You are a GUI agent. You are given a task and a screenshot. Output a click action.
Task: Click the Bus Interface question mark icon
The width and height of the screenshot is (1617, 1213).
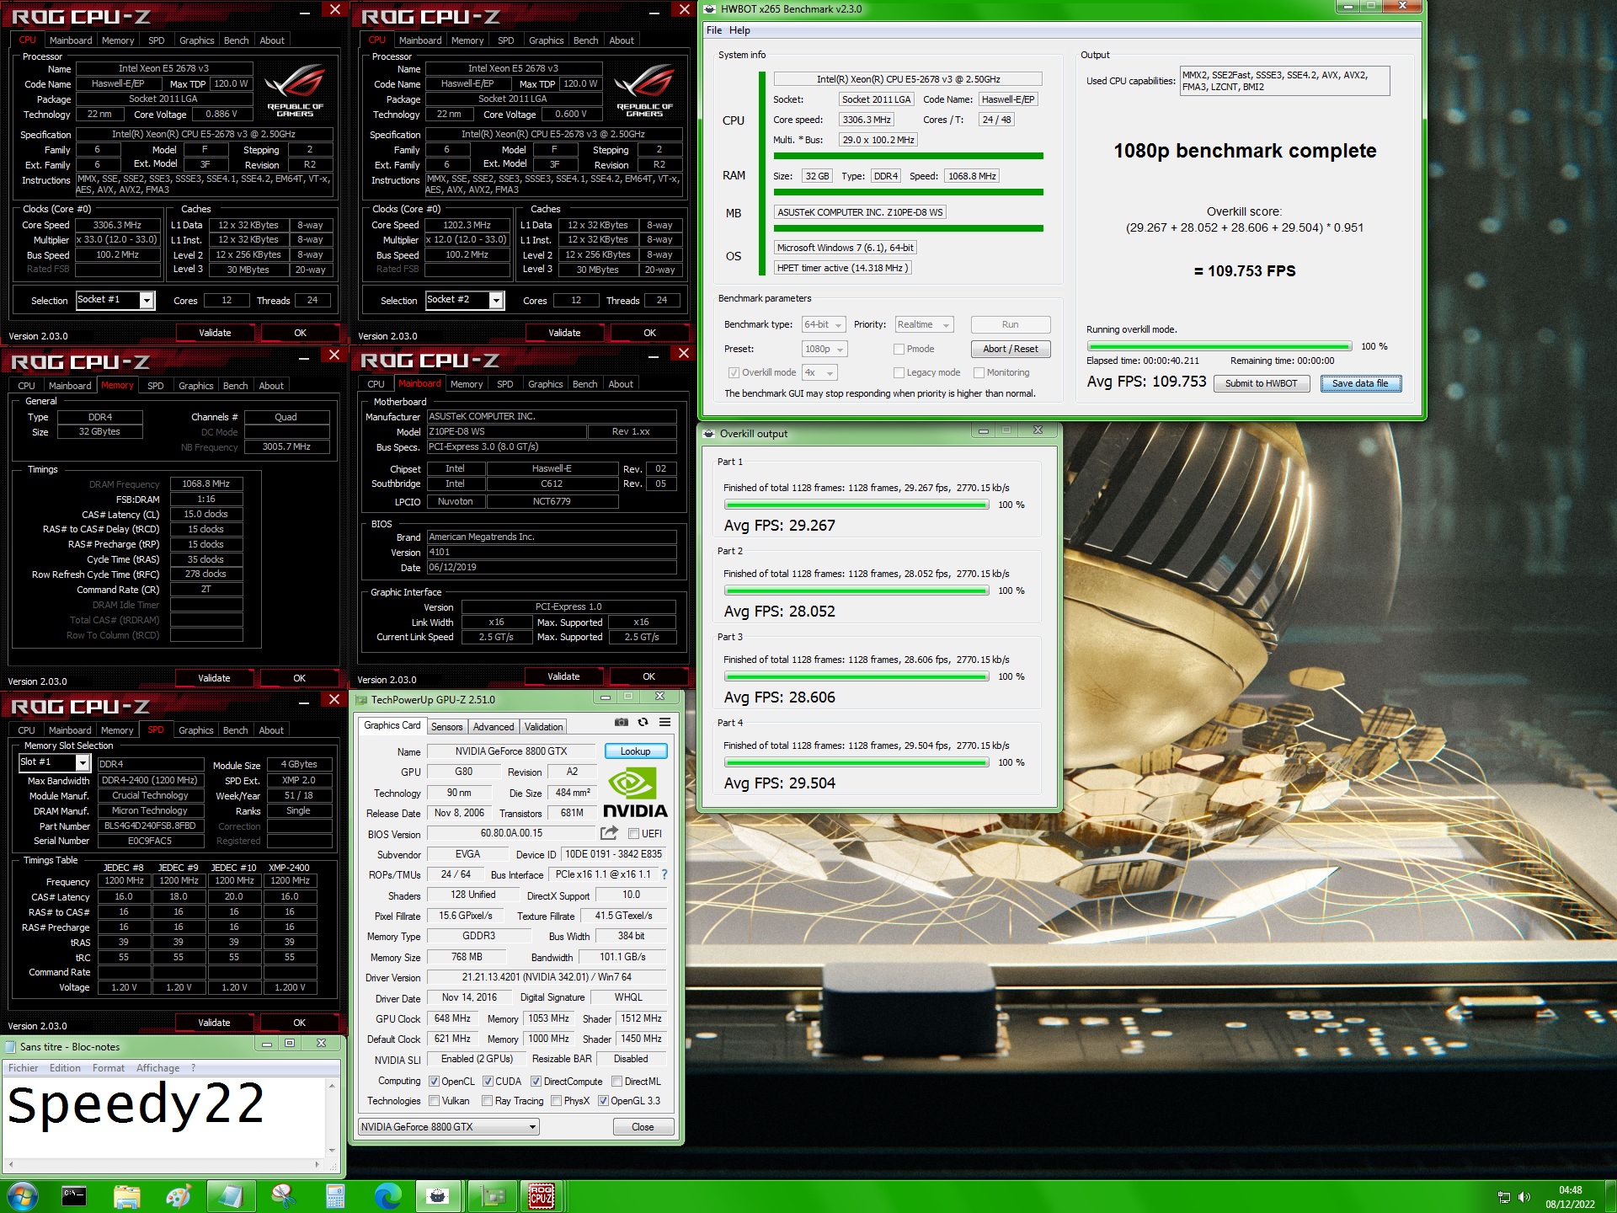[x=664, y=874]
